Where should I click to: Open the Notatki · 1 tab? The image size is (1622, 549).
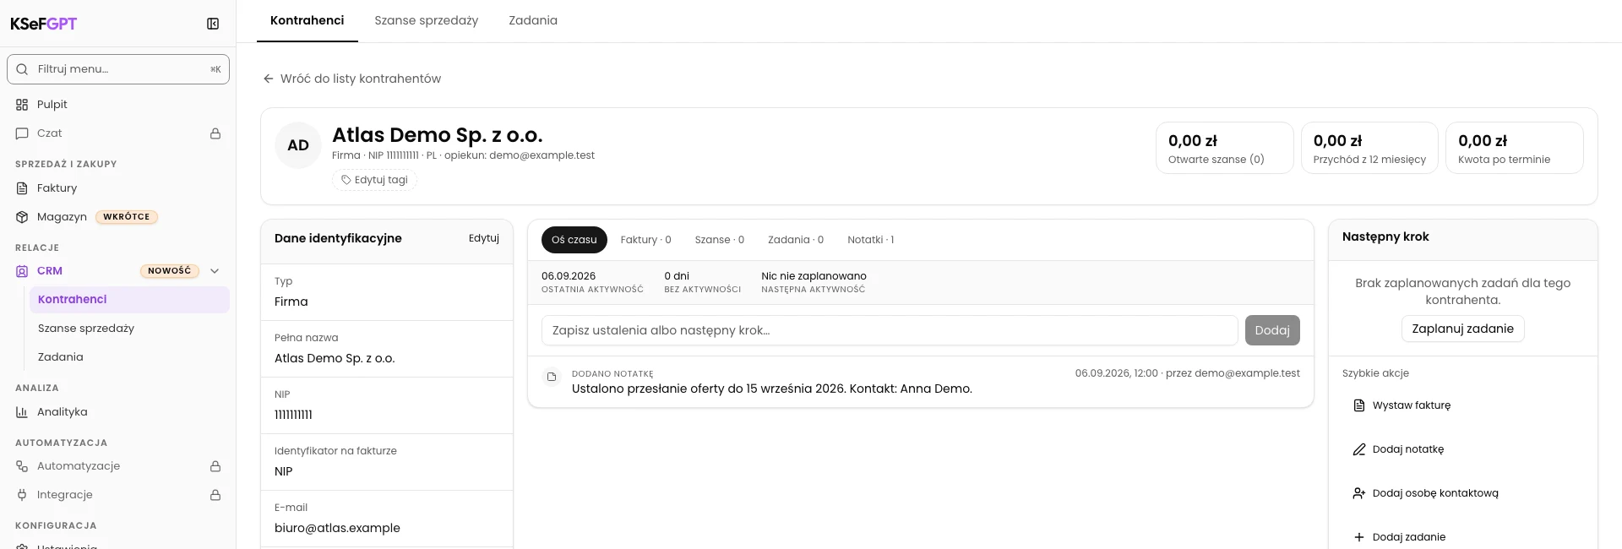click(871, 240)
